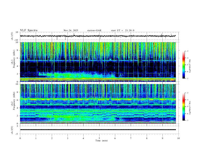Click the ch.2 spectrogram yellow band near 6 kHz

tap(98, 99)
